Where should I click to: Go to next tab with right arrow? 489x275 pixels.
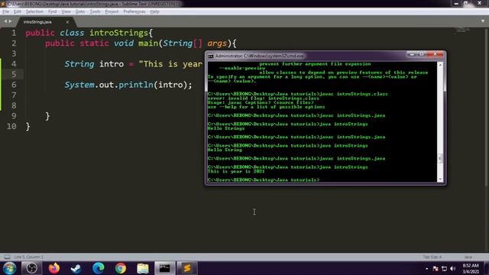(10, 21)
